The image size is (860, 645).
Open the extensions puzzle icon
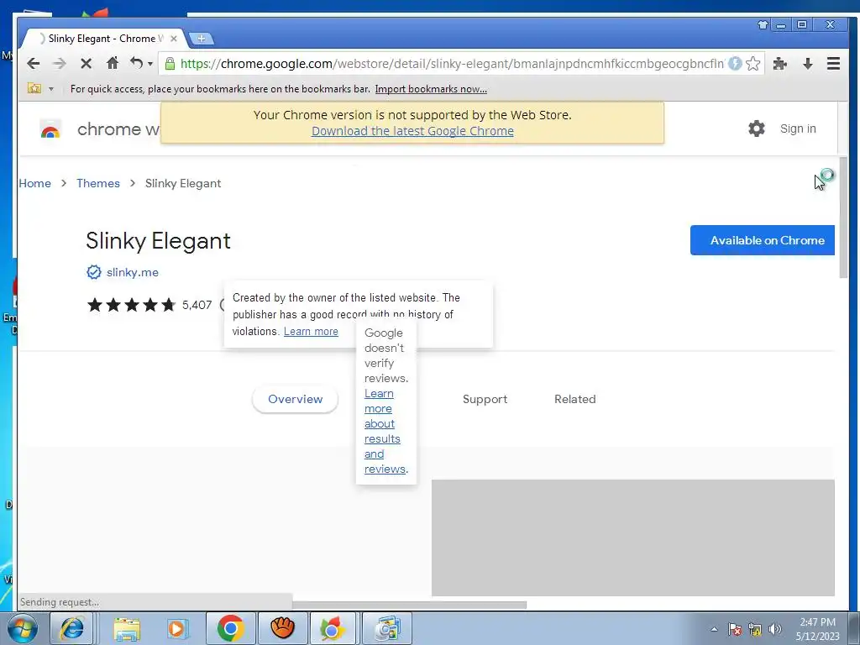tap(780, 64)
